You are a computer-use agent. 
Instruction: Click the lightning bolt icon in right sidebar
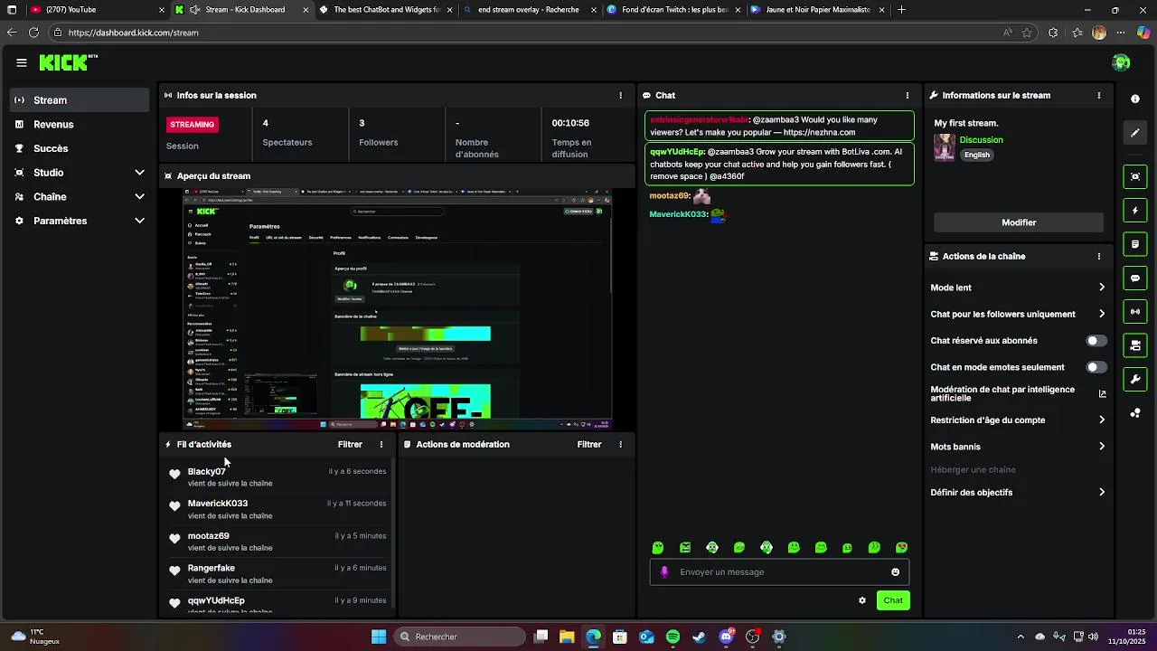pyautogui.click(x=1135, y=211)
